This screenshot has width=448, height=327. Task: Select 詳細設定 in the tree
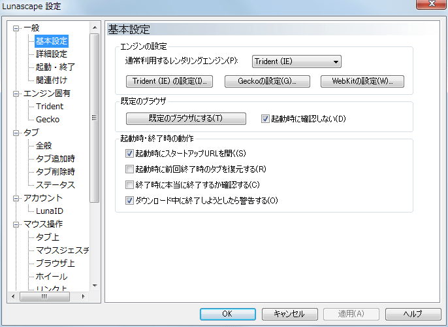pos(52,54)
